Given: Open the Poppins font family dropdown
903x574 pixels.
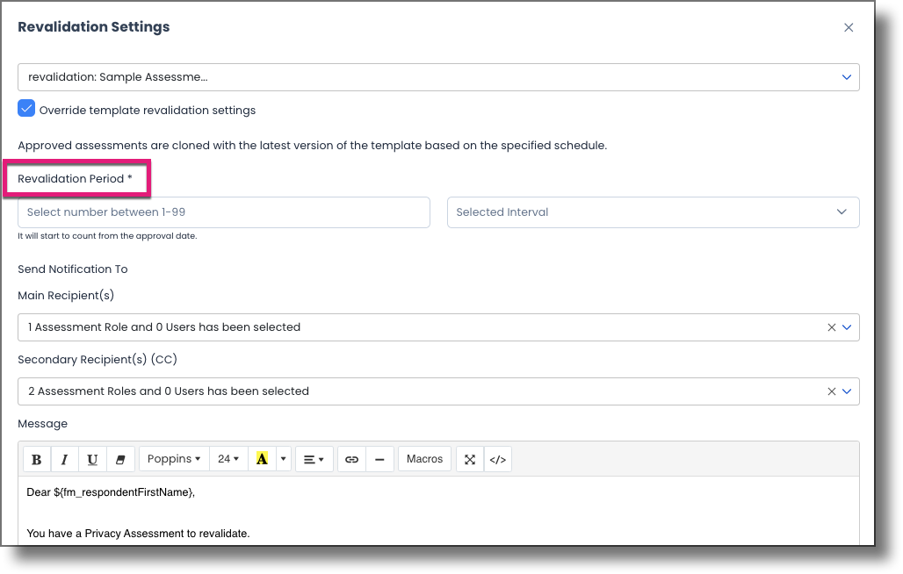Looking at the screenshot, I should pos(175,458).
